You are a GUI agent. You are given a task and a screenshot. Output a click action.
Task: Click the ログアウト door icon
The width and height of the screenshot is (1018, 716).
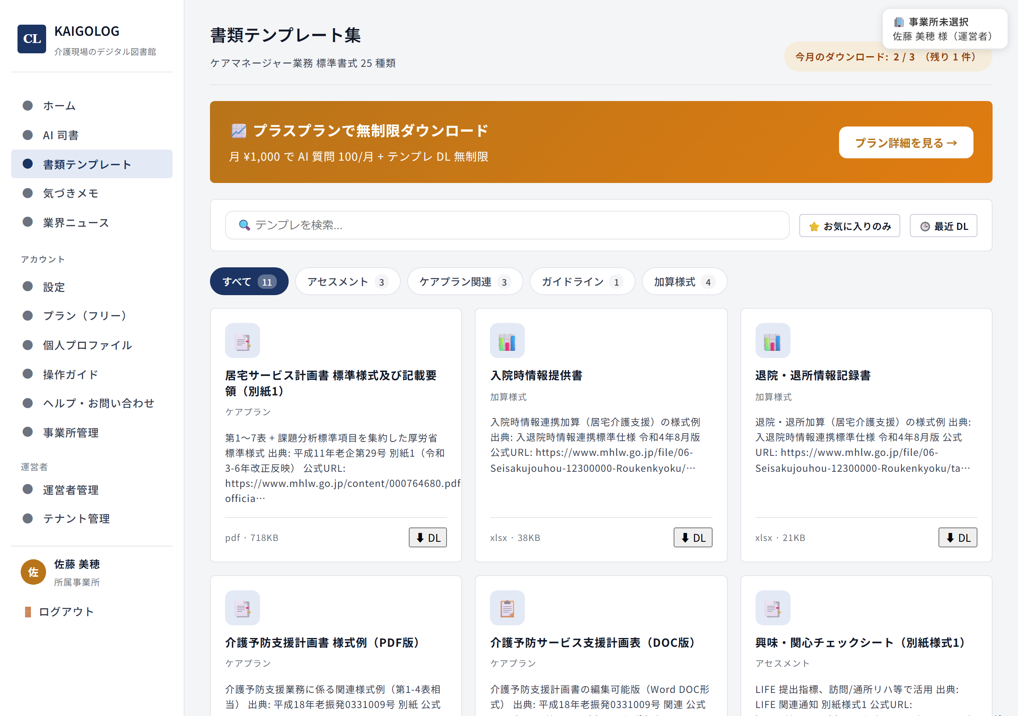click(x=27, y=612)
